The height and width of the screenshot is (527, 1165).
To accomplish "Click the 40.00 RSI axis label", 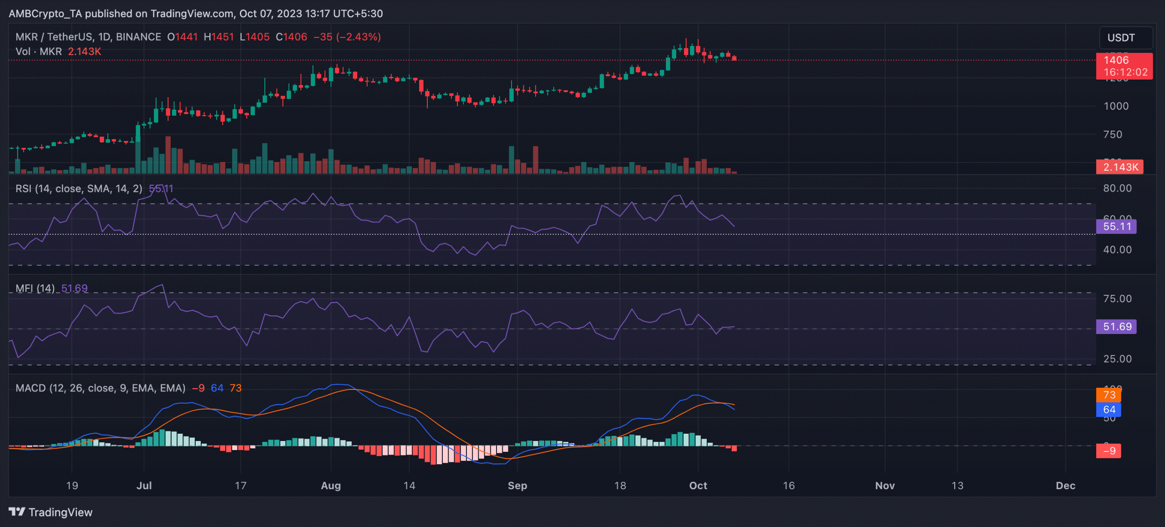I will 1117,249.
